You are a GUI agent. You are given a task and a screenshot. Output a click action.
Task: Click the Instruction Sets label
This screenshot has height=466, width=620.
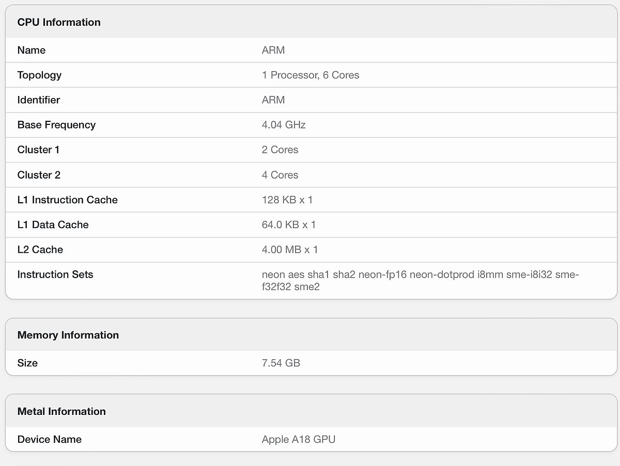point(55,275)
